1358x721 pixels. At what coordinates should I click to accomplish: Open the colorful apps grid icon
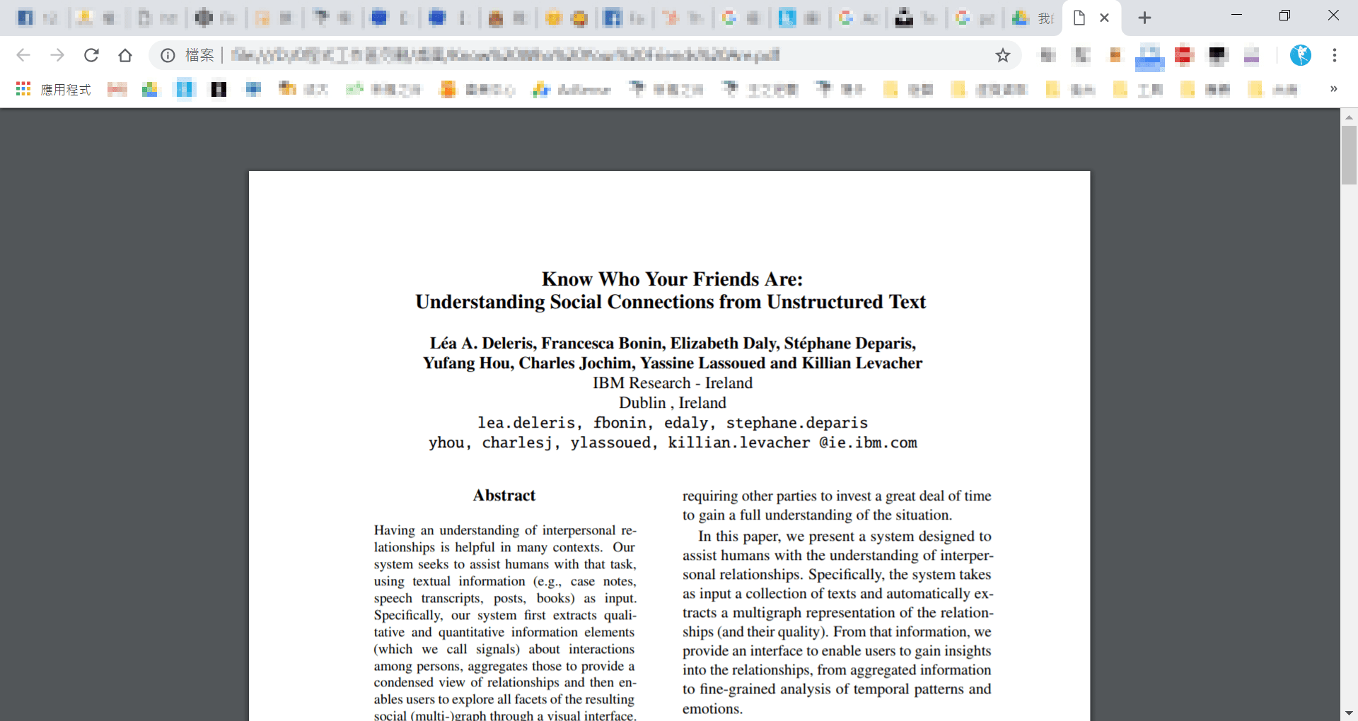click(x=23, y=89)
